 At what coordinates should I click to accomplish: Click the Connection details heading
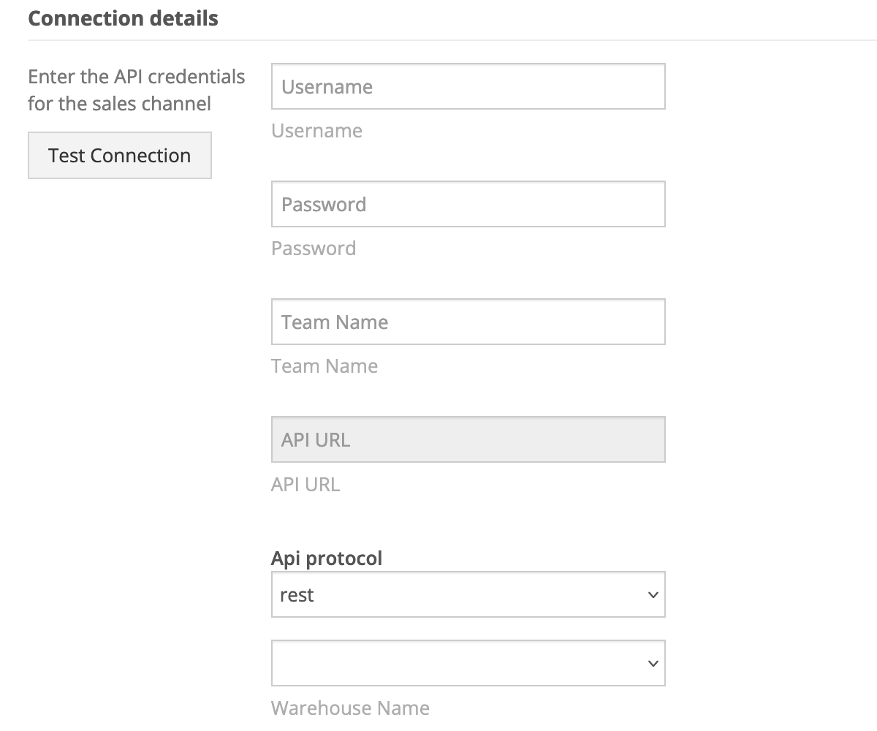pos(123,18)
